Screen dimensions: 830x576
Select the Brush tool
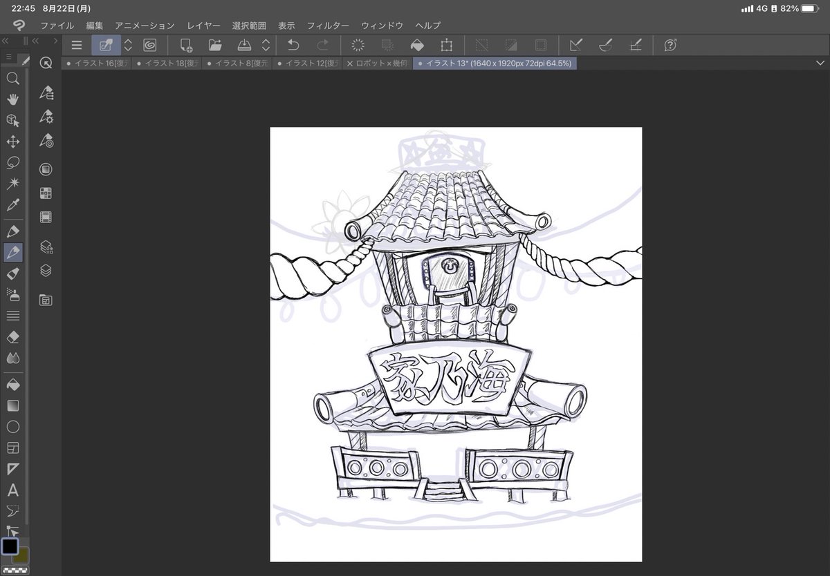(12, 274)
